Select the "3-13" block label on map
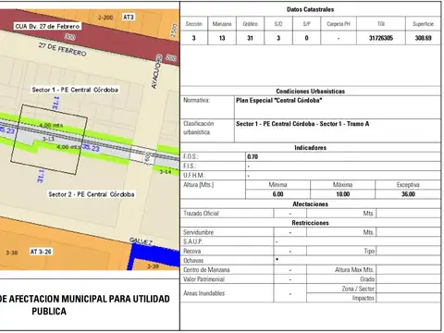This screenshot has width=444, height=333. pyautogui.click(x=48, y=139)
